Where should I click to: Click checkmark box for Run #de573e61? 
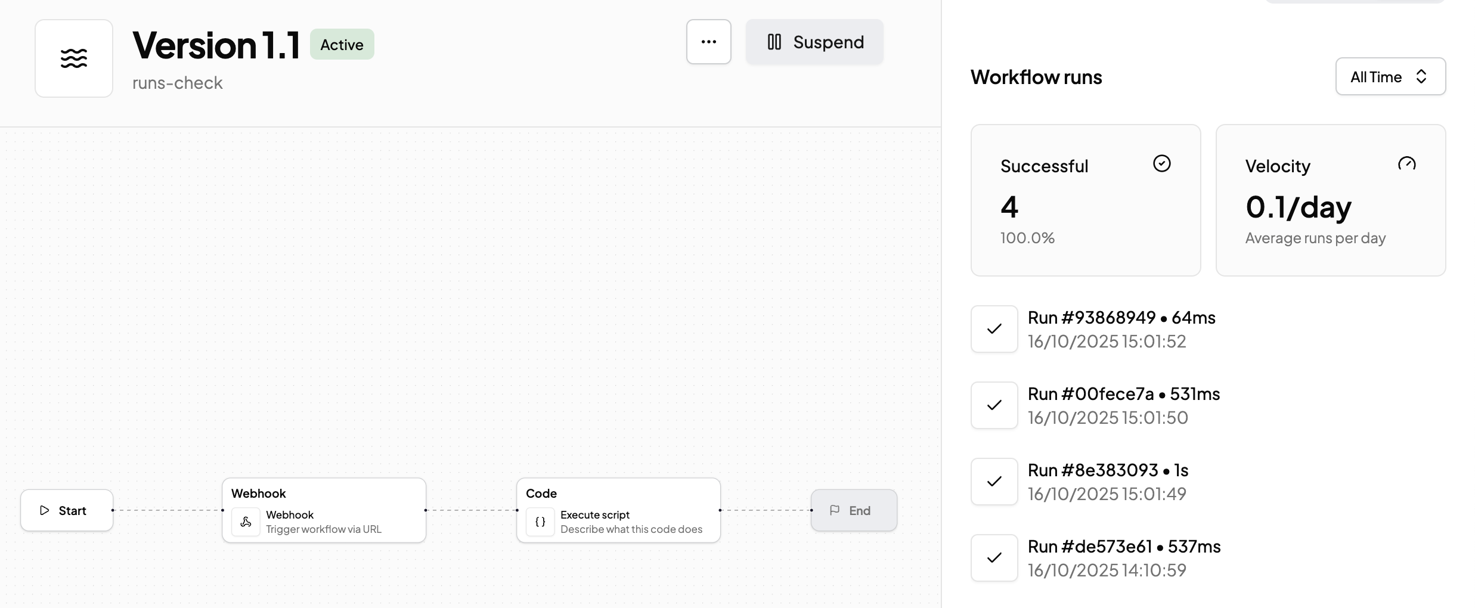click(x=994, y=558)
